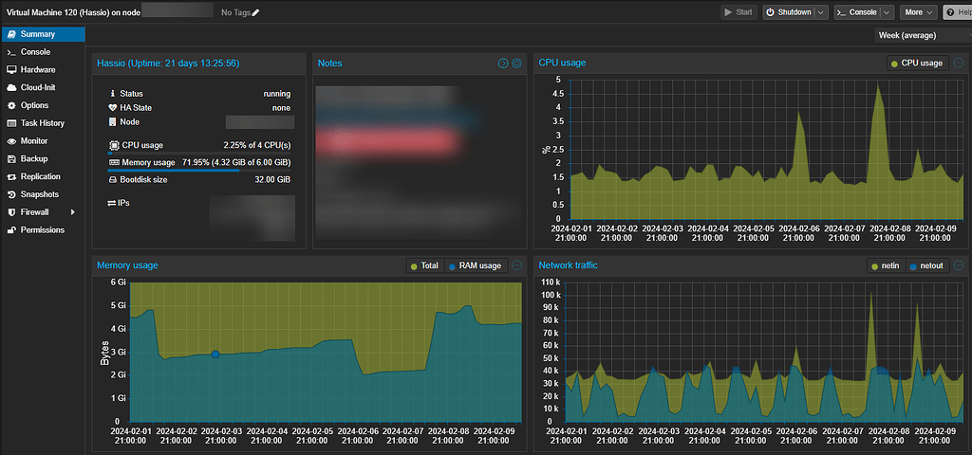Image resolution: width=972 pixels, height=455 pixels.
Task: Expand the Firewall submenu arrow in sidebar
Action: tap(72, 212)
